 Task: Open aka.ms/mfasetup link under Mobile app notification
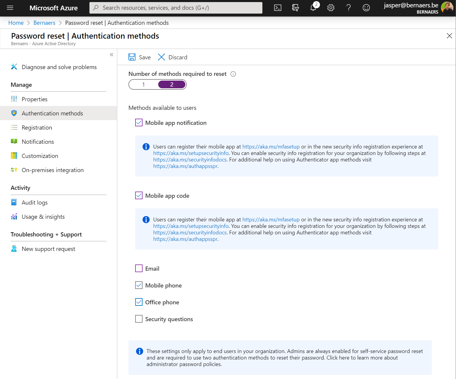coord(271,147)
